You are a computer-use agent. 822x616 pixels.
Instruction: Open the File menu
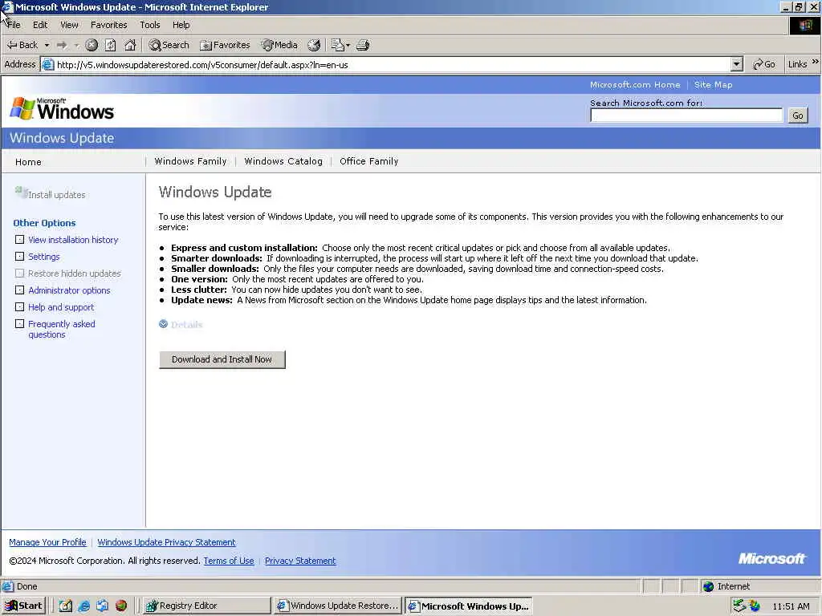coord(14,25)
